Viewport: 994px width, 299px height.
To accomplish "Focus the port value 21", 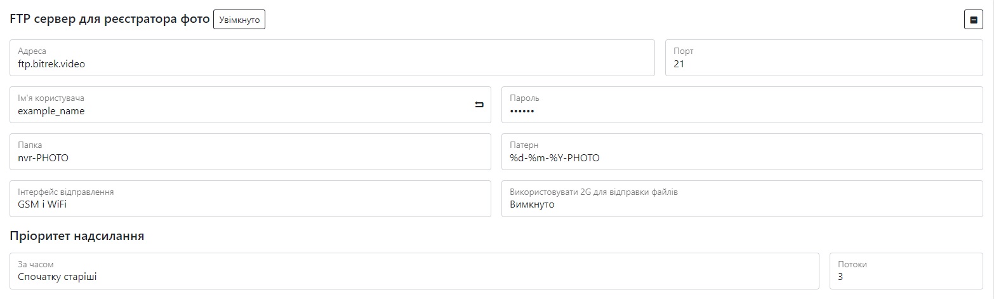I will tap(679, 63).
